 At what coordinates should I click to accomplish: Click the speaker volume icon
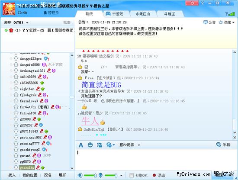click(80, 175)
